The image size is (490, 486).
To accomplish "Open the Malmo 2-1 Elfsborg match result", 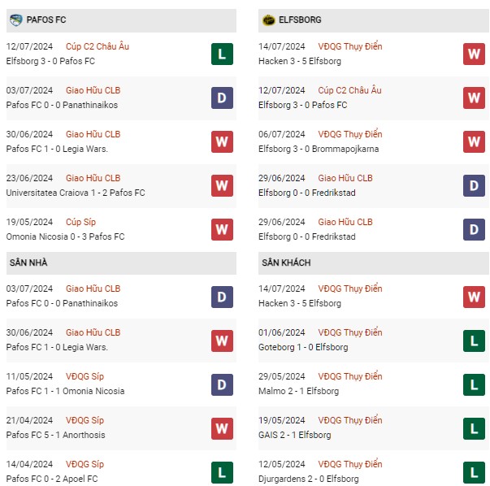I will pyautogui.click(x=298, y=391).
